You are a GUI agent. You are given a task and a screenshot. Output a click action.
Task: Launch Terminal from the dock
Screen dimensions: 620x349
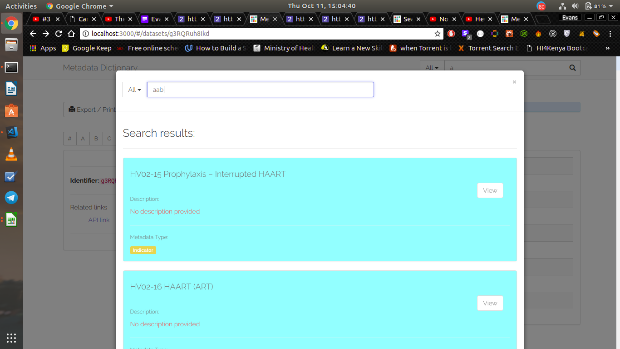pyautogui.click(x=11, y=67)
